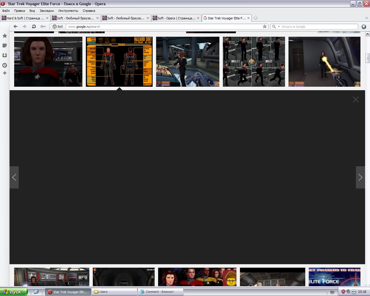Show next image in preview
This screenshot has width=370, height=296.
click(x=360, y=177)
